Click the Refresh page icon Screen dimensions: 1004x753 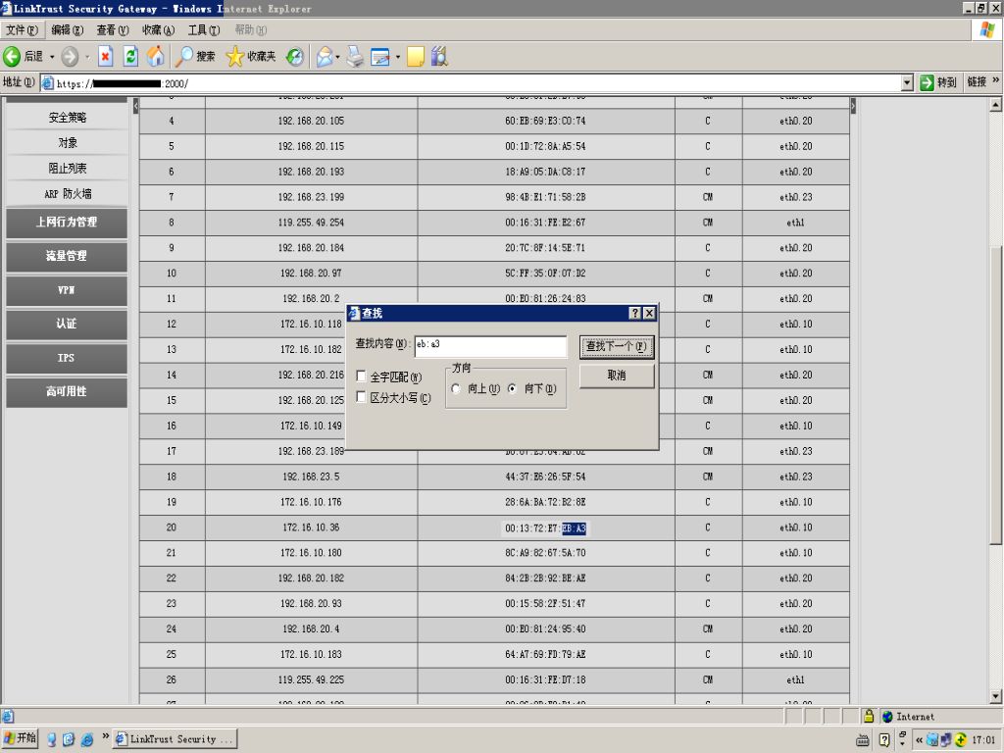tap(130, 56)
